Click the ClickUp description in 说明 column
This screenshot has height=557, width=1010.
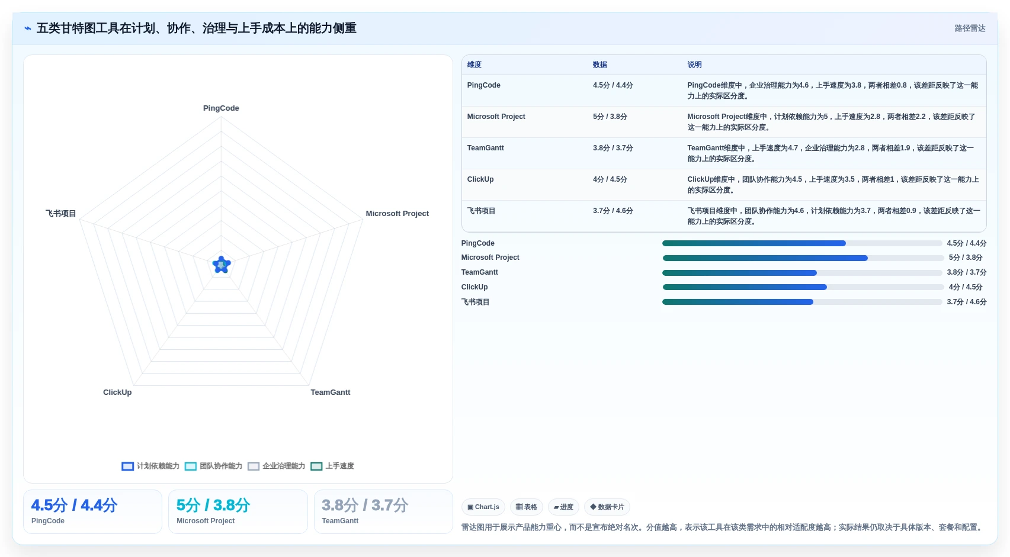(x=833, y=185)
